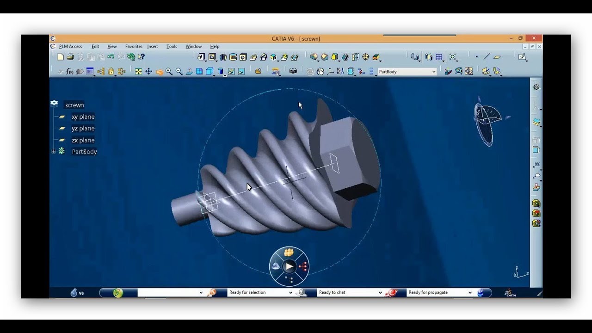592x333 pixels.
Task: Open the Favorites menu
Action: (134, 46)
